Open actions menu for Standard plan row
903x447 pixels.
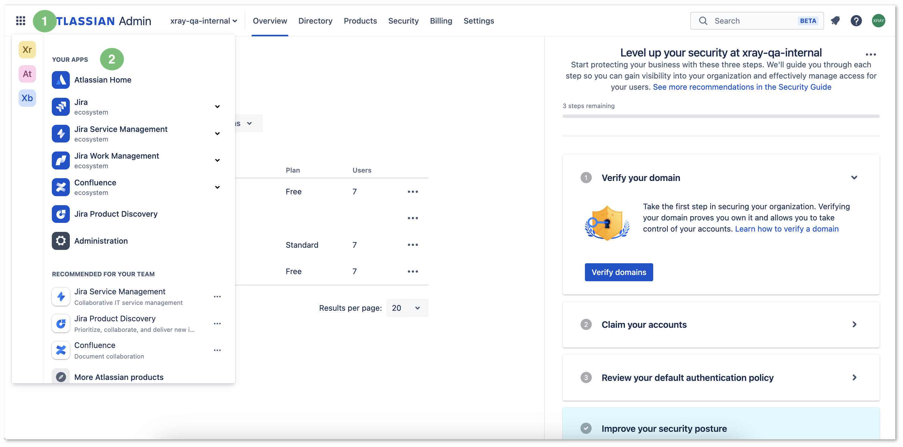tap(413, 245)
